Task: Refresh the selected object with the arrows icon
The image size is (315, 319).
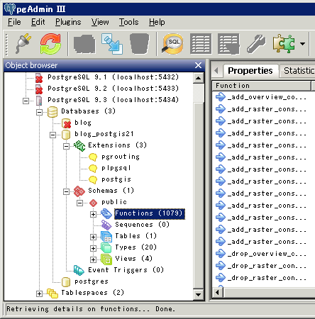Action: click(50, 44)
